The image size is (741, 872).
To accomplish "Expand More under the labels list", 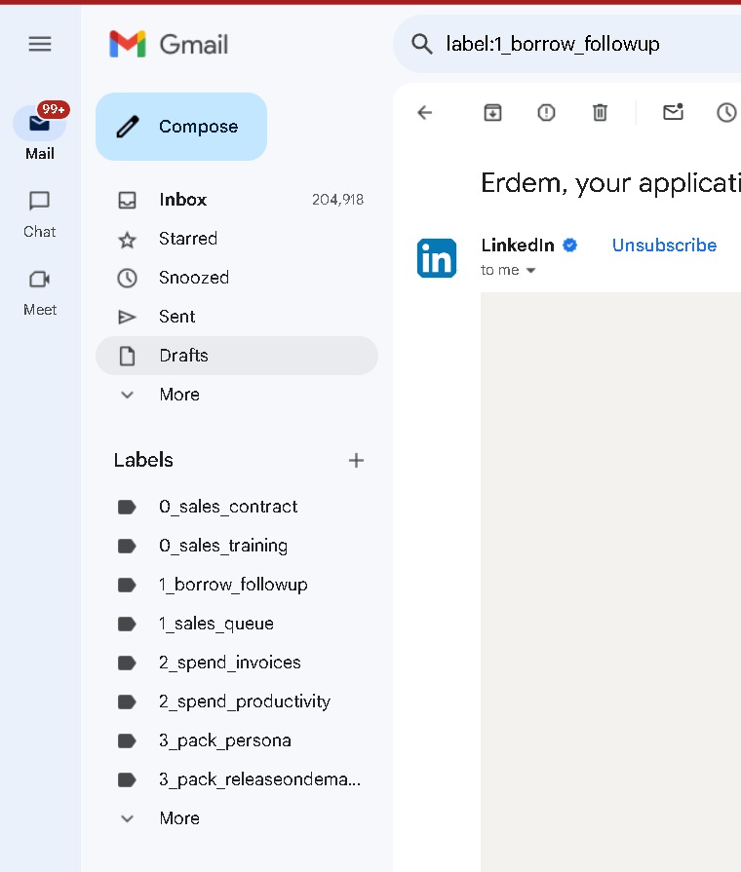I will pos(237,818).
